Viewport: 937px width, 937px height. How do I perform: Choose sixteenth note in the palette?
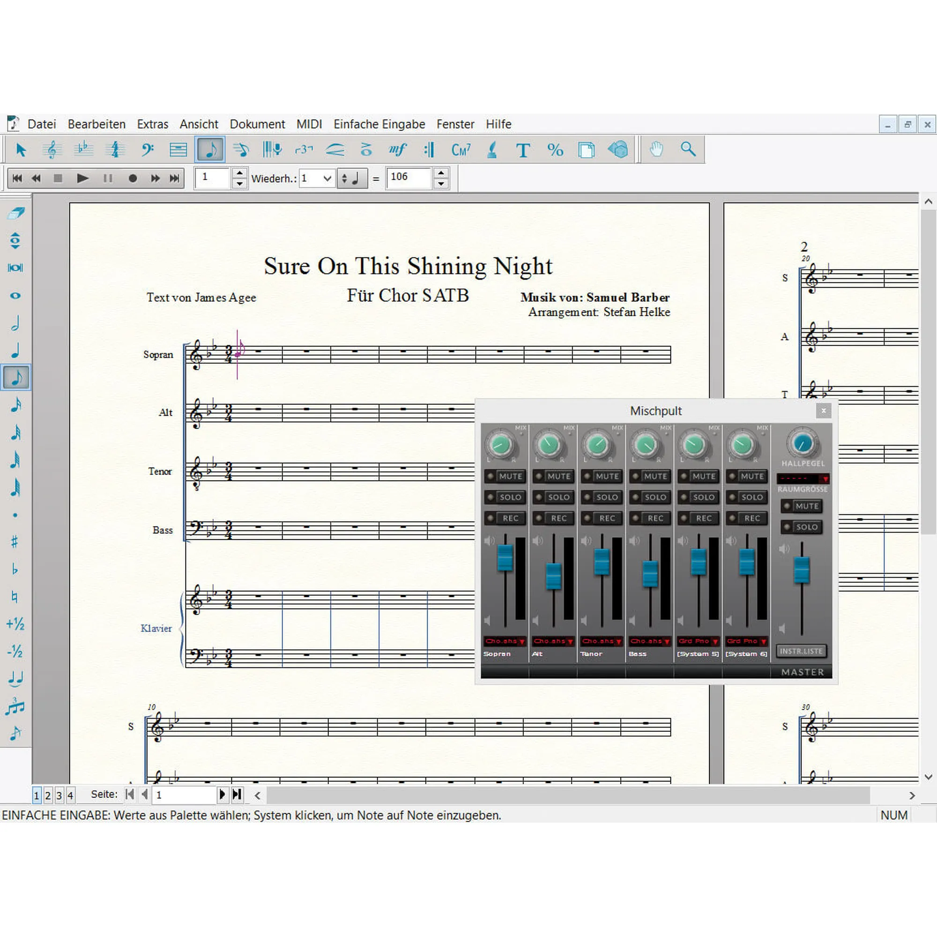[15, 405]
